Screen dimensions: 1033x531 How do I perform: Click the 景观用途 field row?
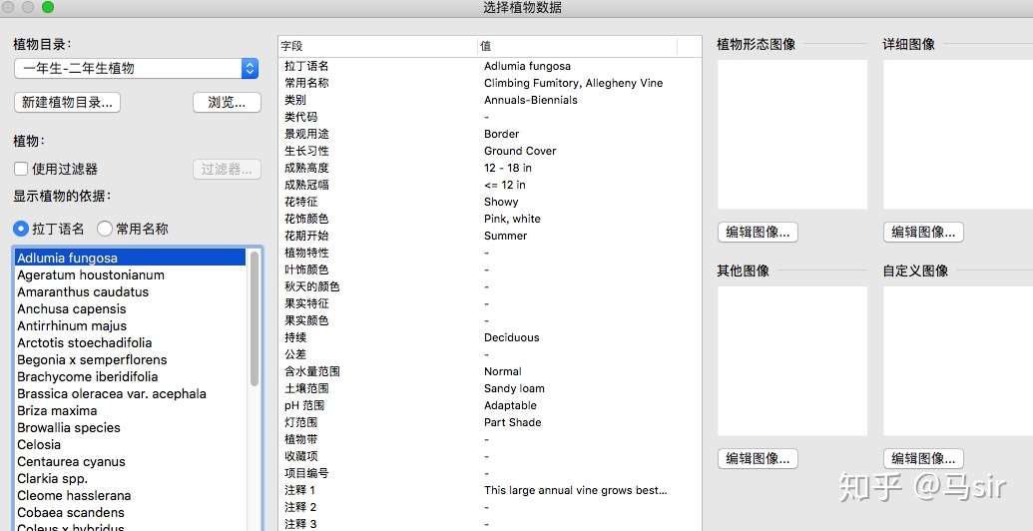[x=490, y=134]
